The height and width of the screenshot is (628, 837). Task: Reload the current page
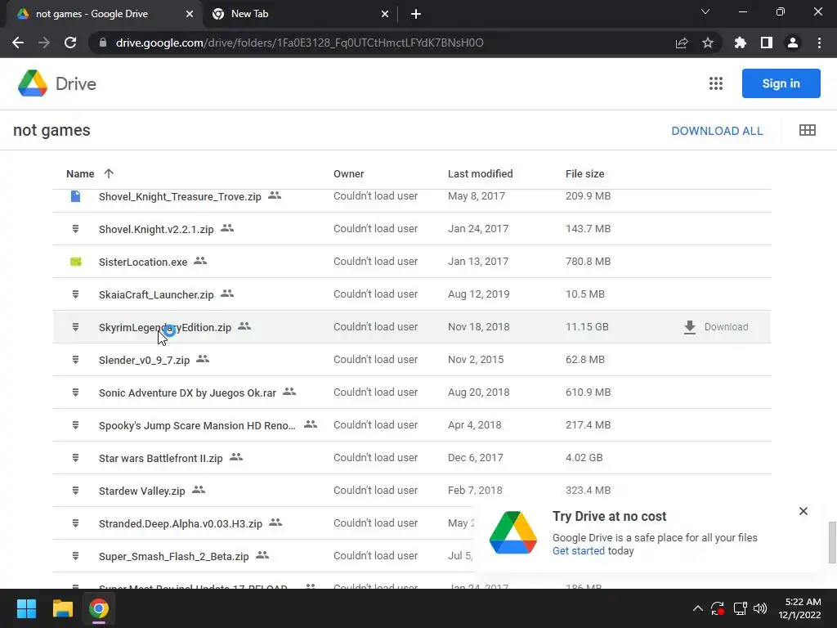click(70, 43)
